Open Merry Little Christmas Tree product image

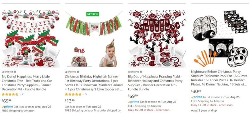tap(31, 39)
